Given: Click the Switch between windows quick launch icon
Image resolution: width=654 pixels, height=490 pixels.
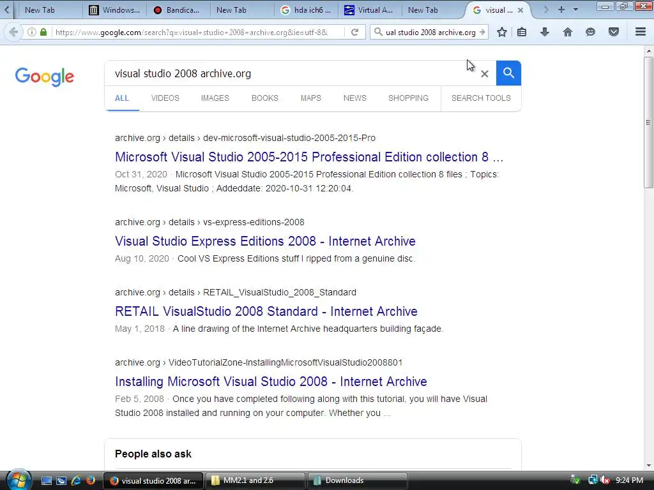Looking at the screenshot, I should (x=61, y=480).
